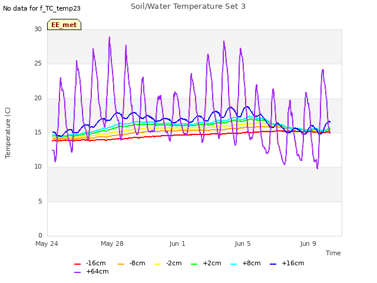Click the May 28 x-axis tick label
The height and width of the screenshot is (283, 377).
(113, 243)
